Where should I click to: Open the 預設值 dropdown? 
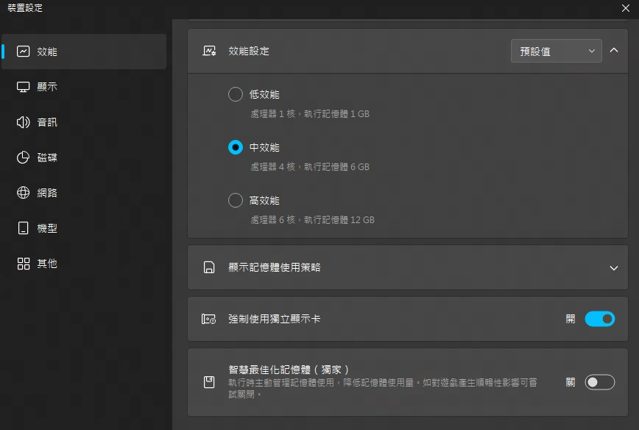point(556,52)
